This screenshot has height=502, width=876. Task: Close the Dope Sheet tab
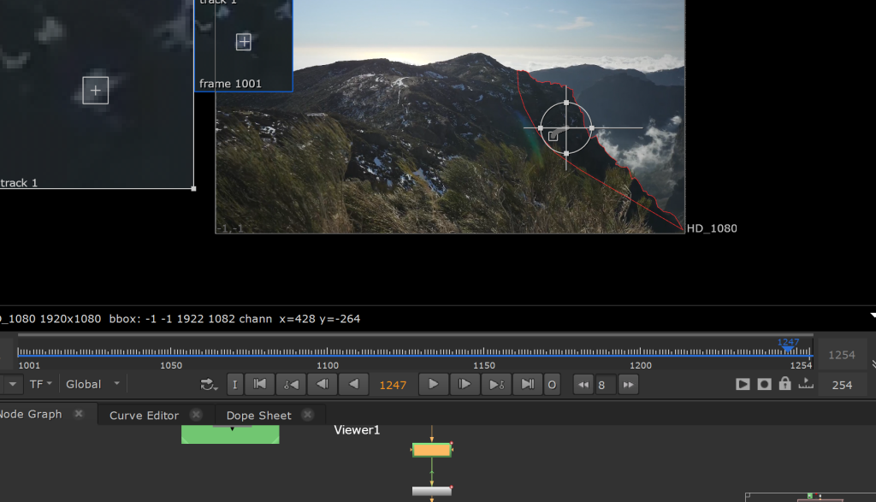(x=307, y=415)
